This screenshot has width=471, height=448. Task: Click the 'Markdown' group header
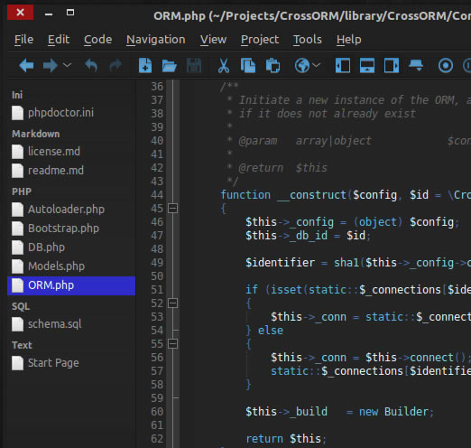click(35, 134)
